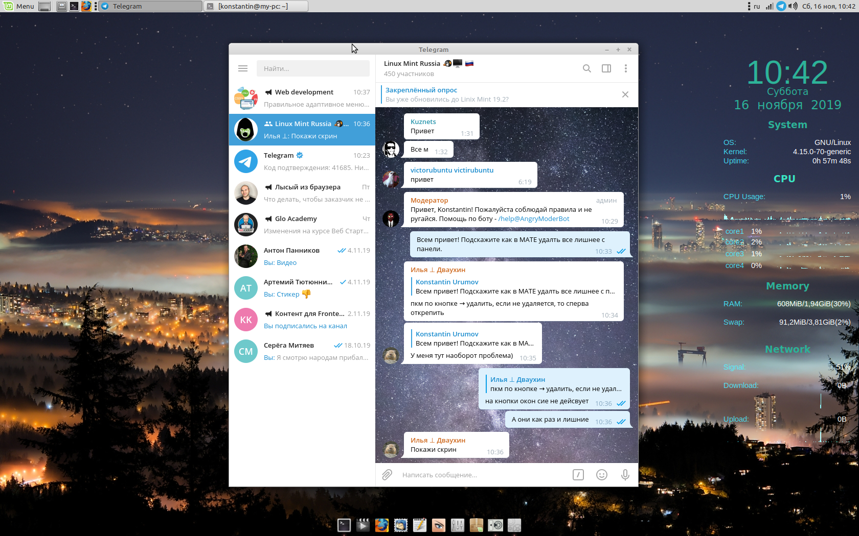Close the pinned poll banner

point(625,94)
